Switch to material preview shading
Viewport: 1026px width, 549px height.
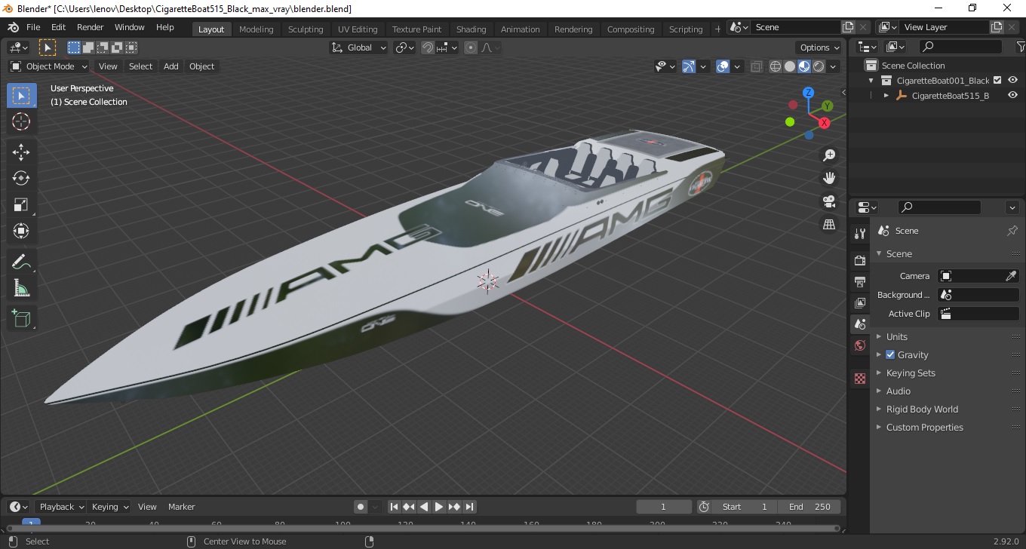click(804, 66)
